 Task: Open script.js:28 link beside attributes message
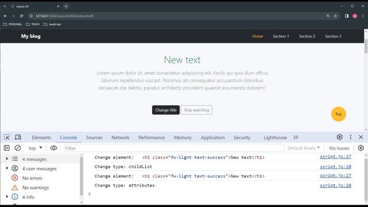coord(335,185)
